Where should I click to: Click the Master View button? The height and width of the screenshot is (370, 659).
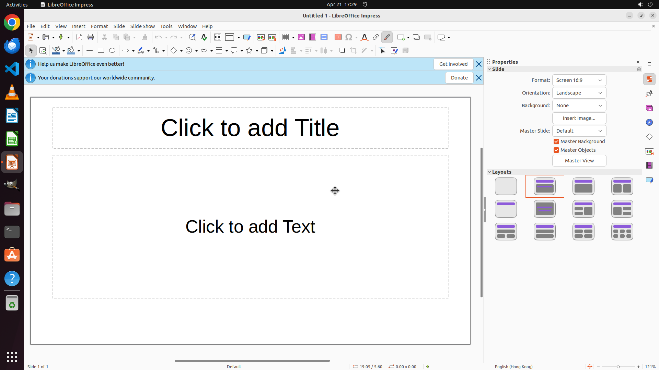tap(579, 161)
